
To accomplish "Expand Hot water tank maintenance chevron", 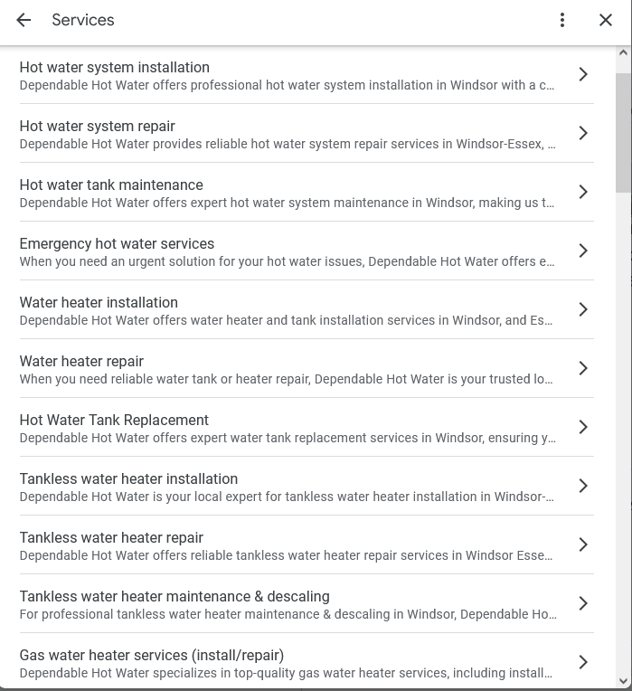I will [583, 192].
